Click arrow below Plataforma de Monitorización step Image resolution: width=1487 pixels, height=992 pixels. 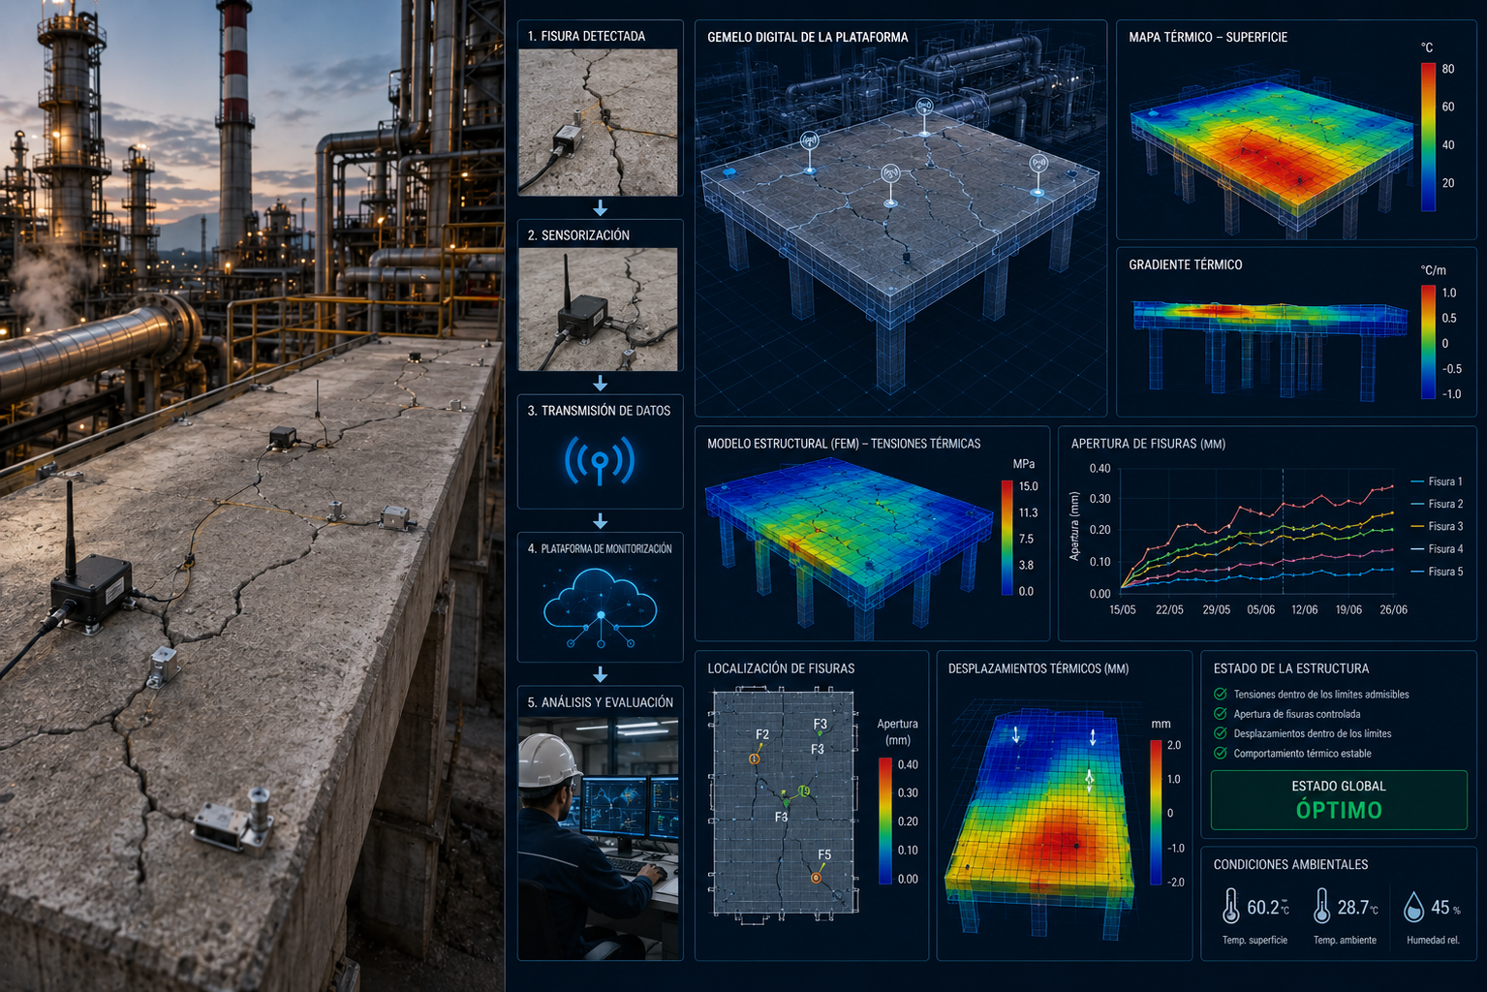point(601,674)
